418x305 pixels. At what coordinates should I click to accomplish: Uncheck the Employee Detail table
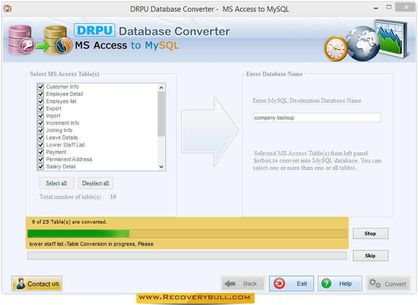[x=41, y=94]
